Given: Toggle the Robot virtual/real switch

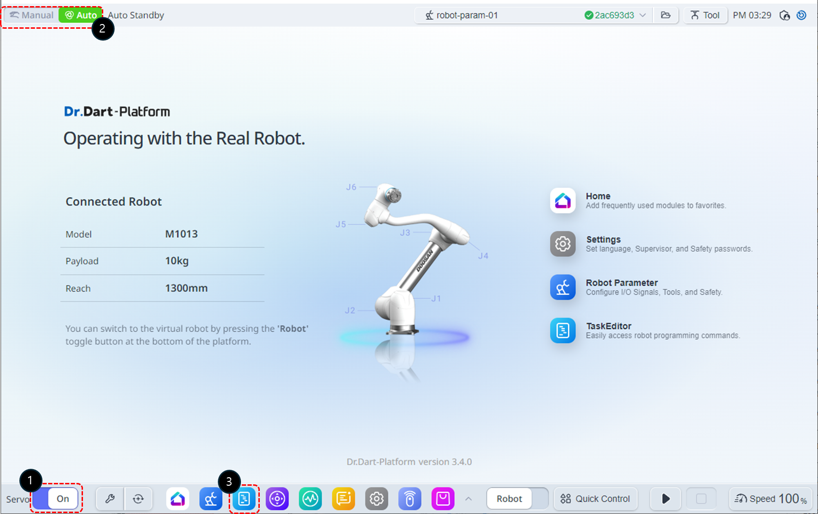Looking at the screenshot, I should pyautogui.click(x=517, y=498).
